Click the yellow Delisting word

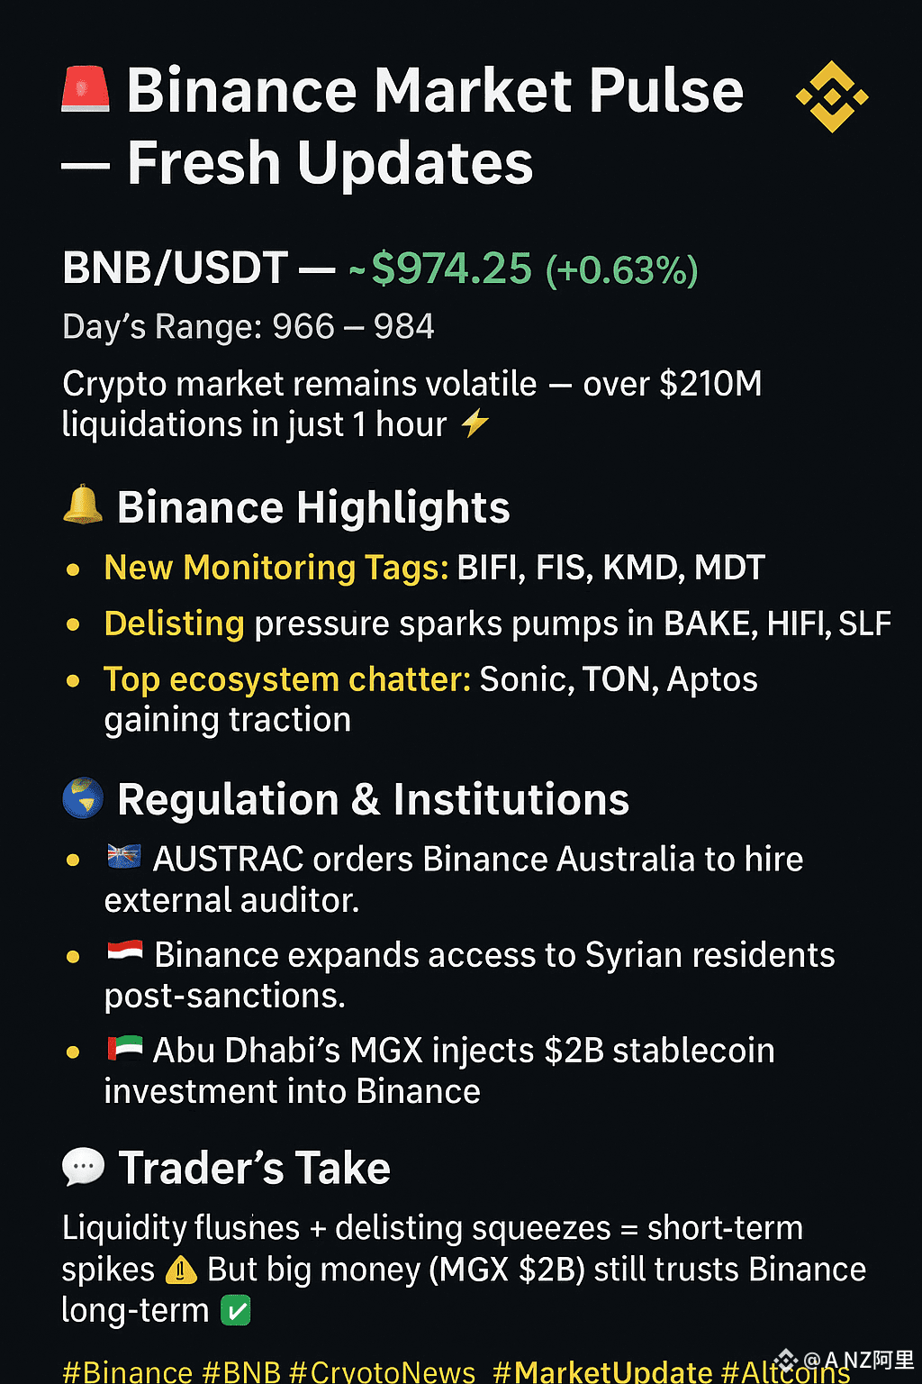(x=174, y=624)
